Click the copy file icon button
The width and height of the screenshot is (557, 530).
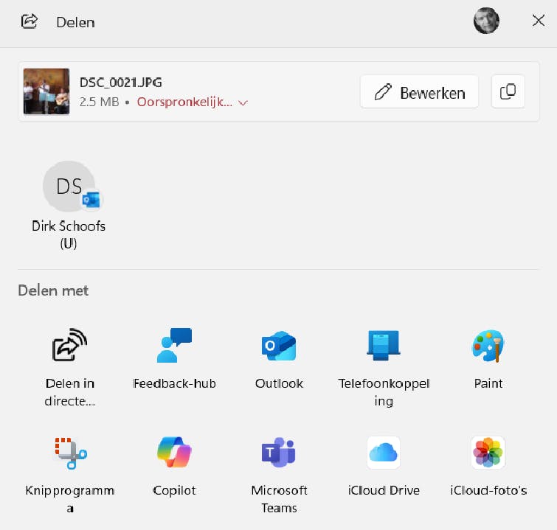[x=508, y=91]
